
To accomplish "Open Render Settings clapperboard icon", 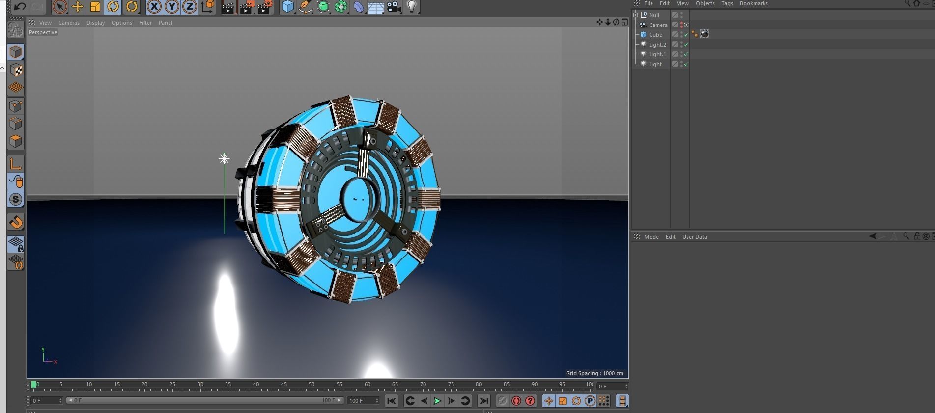I will click(265, 7).
